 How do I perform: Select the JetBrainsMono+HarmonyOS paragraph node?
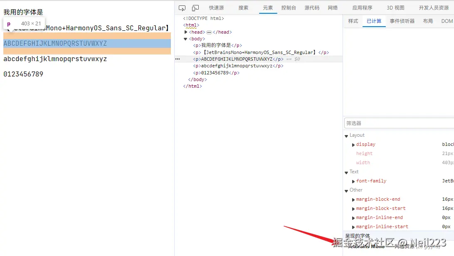pyautogui.click(x=261, y=52)
